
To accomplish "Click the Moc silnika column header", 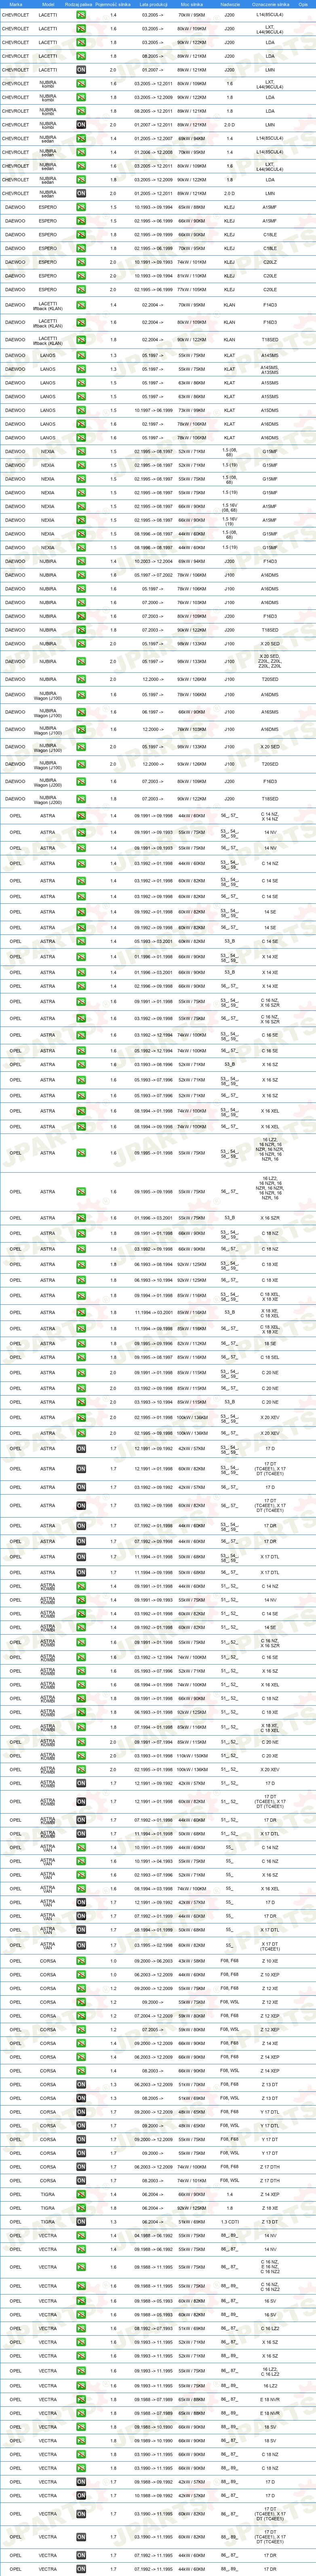I will pyautogui.click(x=191, y=4).
